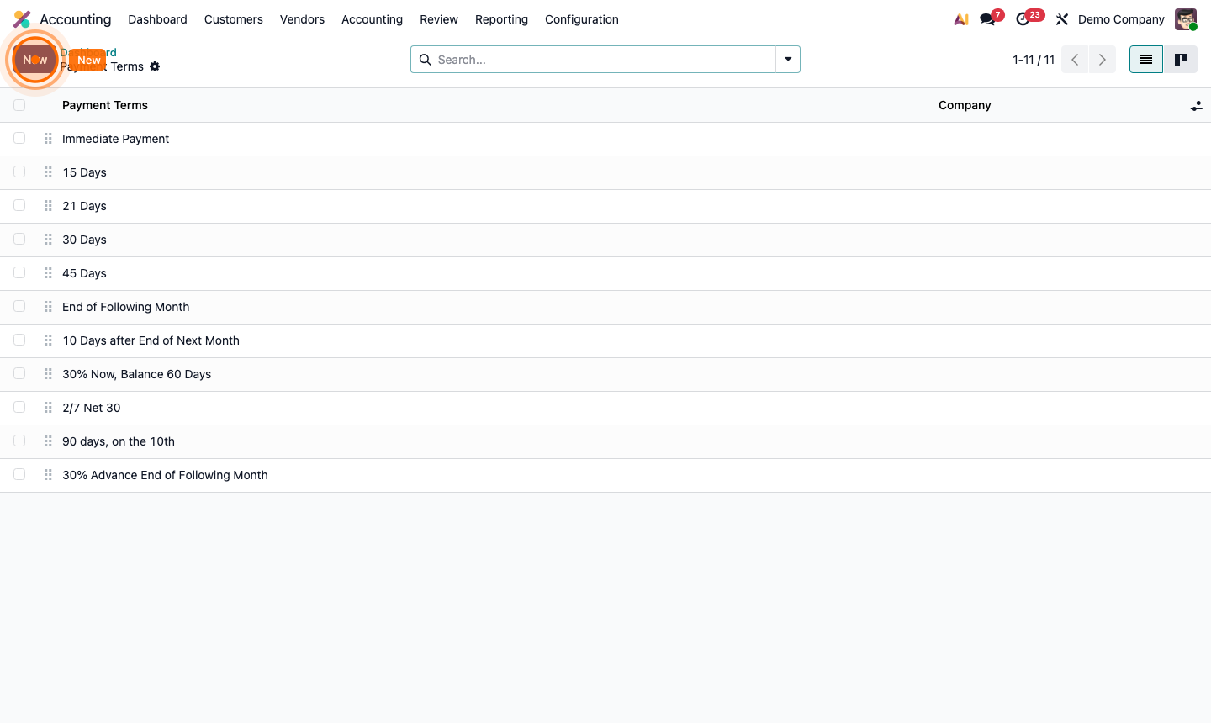Open the Configuration menu

coord(581,18)
